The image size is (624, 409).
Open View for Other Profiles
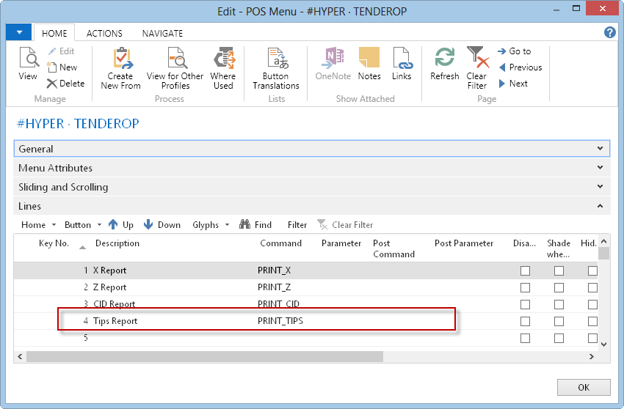pos(175,59)
